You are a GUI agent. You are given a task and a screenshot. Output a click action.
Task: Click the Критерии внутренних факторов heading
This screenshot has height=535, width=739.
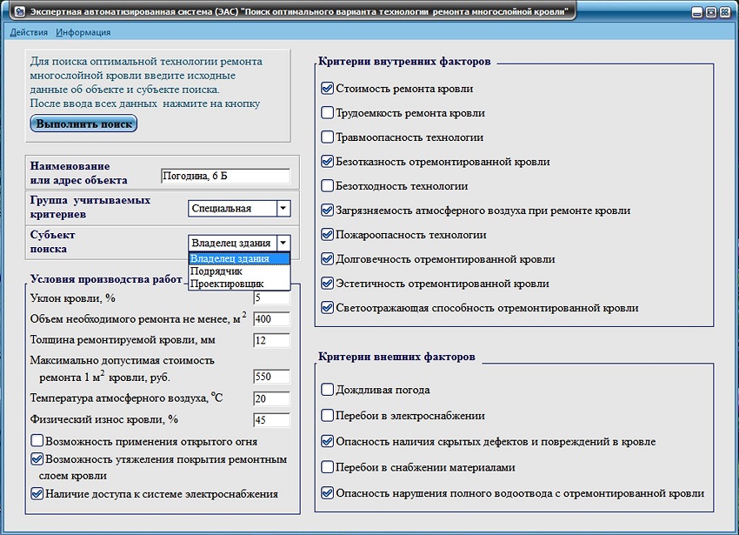click(404, 62)
